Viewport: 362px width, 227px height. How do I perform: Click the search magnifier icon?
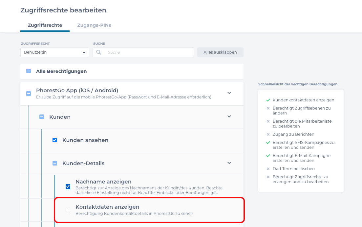98,52
